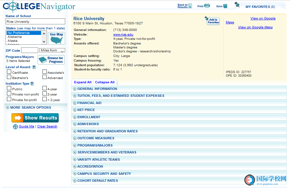Expand Tuition, Fees, and Estimated Student Expenses

179,96
